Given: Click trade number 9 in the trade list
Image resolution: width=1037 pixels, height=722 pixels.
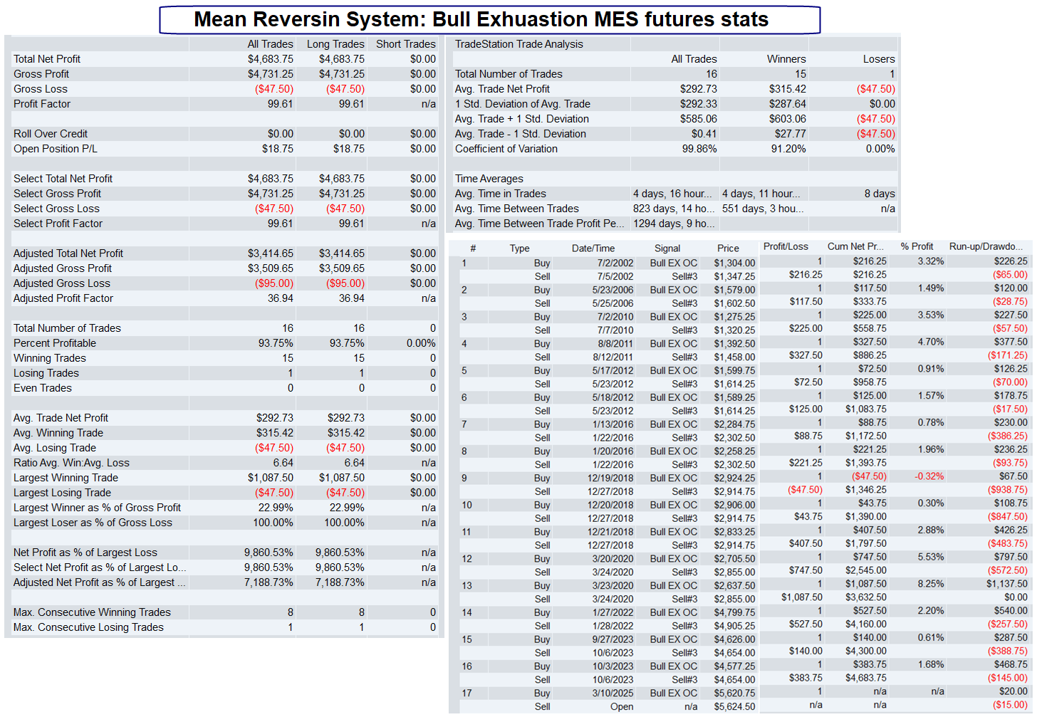Looking at the screenshot, I should 464,478.
